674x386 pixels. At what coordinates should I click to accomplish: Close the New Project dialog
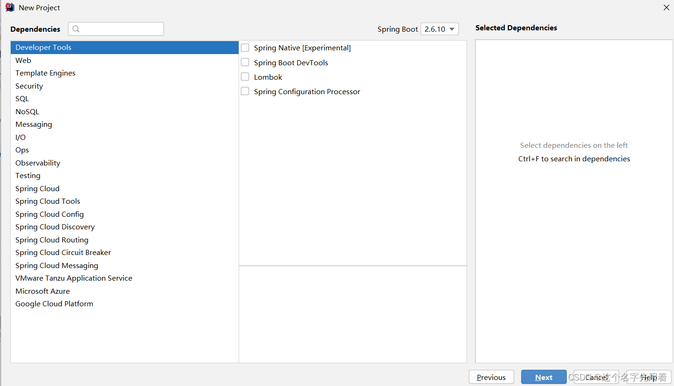[666, 7]
